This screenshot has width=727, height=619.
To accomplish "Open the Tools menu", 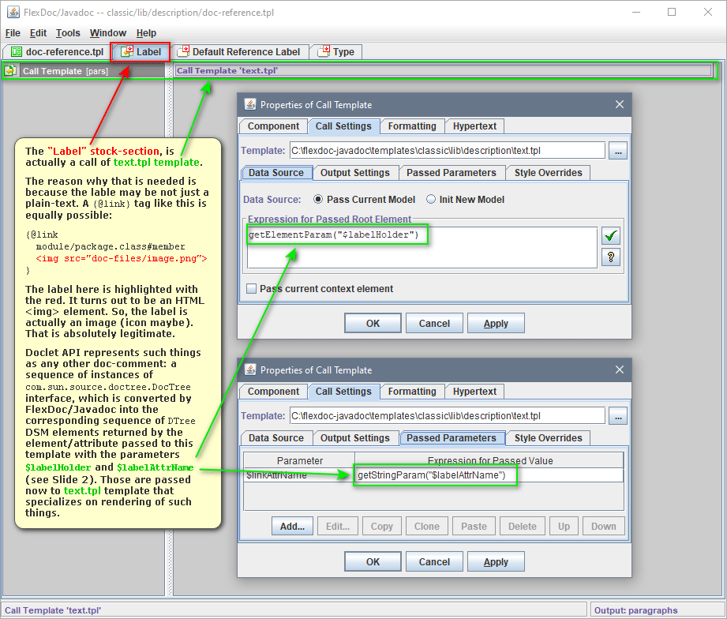I will (68, 33).
